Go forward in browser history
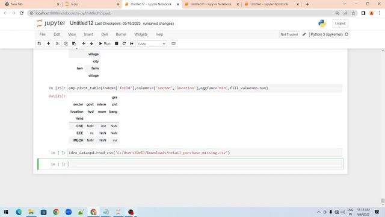 tap(13, 13)
